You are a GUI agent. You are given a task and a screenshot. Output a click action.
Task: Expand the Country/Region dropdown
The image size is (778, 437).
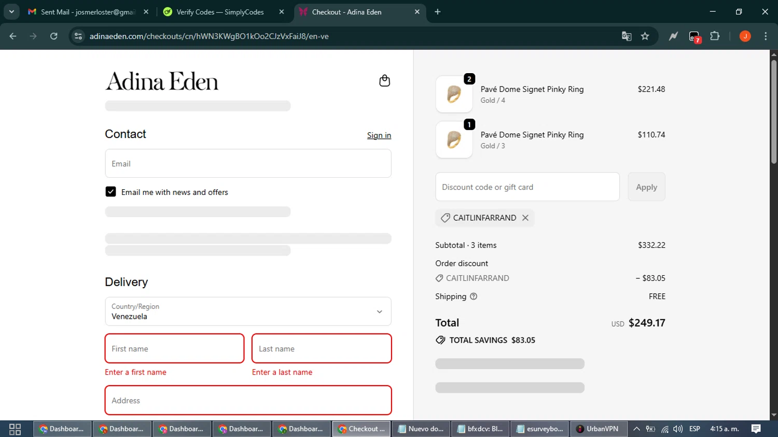pos(248,312)
